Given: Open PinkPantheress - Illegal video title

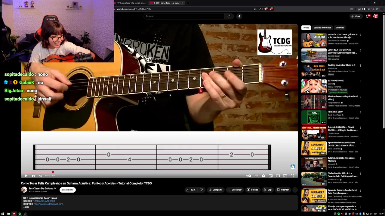Looking at the screenshot, I should tap(343, 98).
